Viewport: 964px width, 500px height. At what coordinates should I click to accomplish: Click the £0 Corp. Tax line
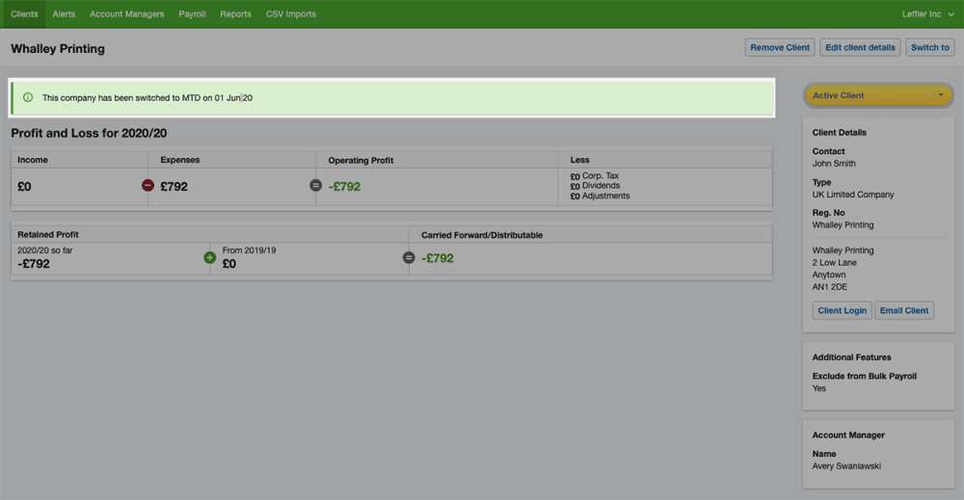pos(595,175)
